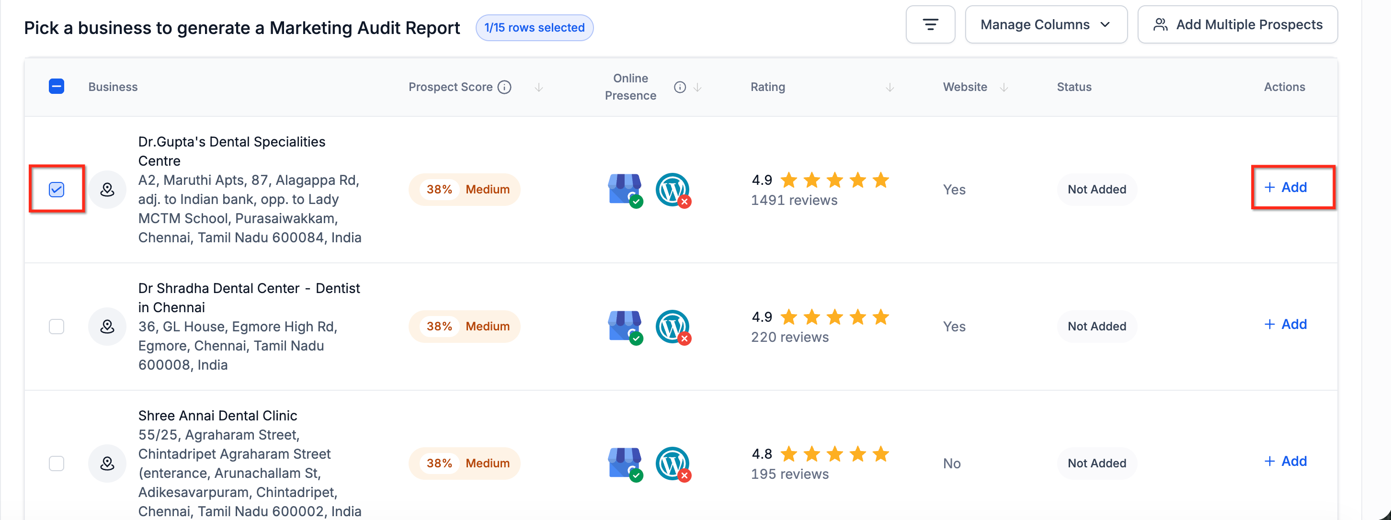1391x520 pixels.
Task: Click Google Business icon for Dr.Gupta's row
Action: click(x=625, y=190)
